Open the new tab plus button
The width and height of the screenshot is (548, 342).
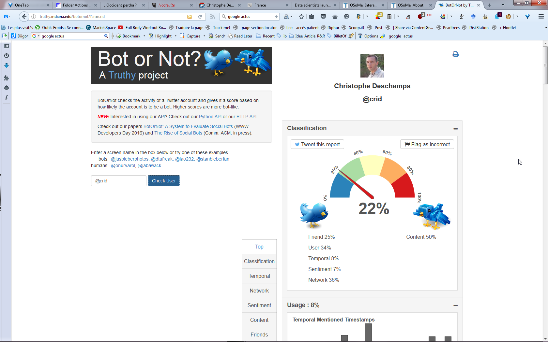coord(489,5)
